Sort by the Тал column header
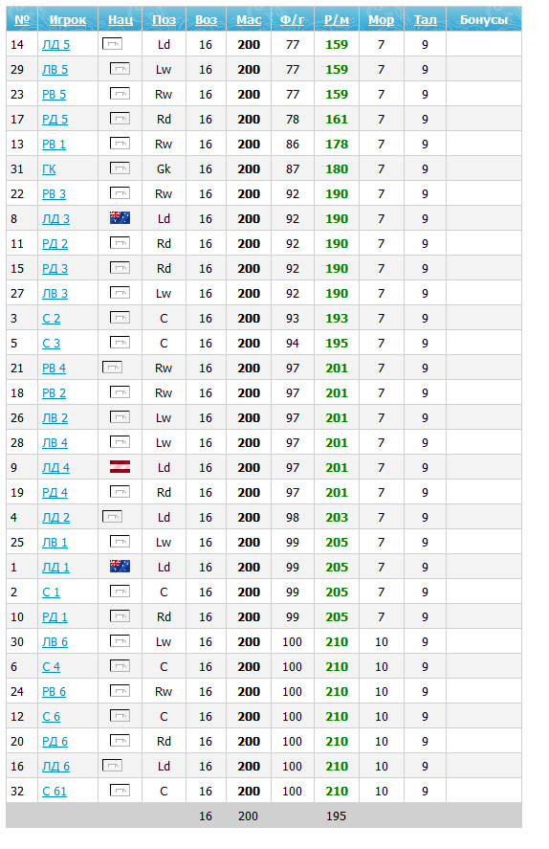The image size is (549, 849). 425,20
